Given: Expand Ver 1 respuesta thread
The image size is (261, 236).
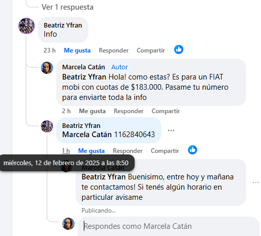Looking at the screenshot, I should point(67,7).
